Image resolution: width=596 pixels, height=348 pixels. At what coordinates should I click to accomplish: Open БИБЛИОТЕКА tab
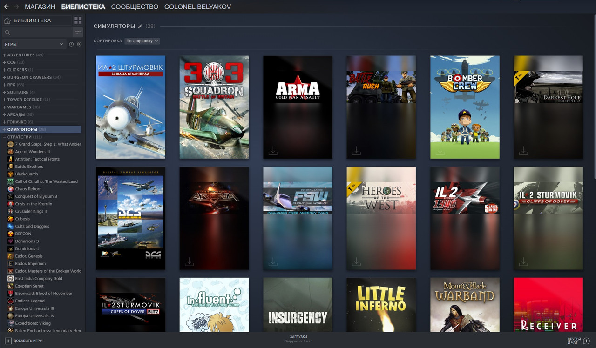tap(83, 7)
